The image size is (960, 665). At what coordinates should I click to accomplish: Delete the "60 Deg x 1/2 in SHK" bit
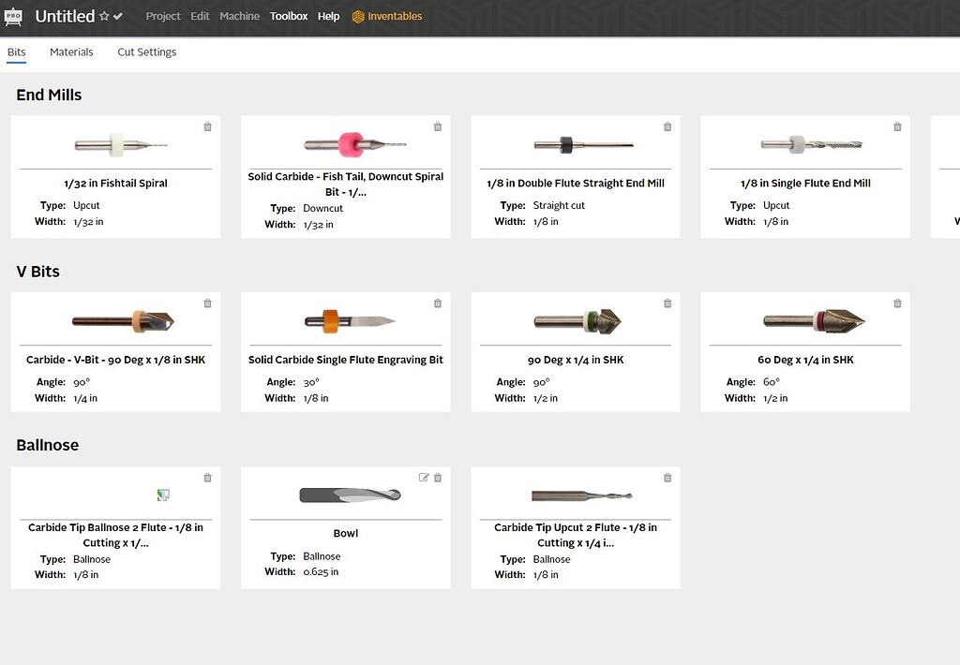[897, 303]
